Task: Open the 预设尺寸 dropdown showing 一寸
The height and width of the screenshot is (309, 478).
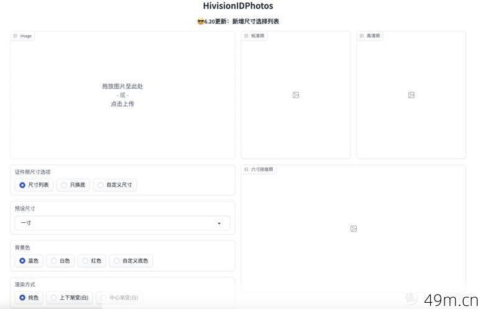Action: (122, 223)
